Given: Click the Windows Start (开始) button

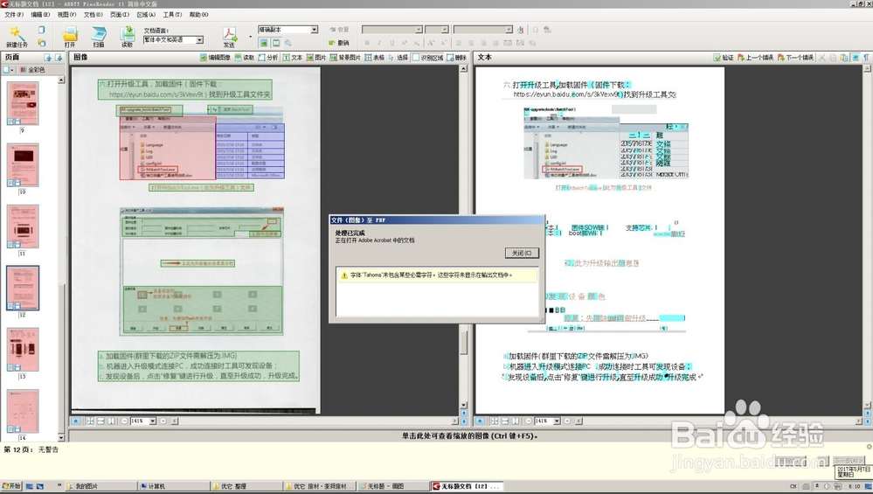Looking at the screenshot, I should pos(12,485).
